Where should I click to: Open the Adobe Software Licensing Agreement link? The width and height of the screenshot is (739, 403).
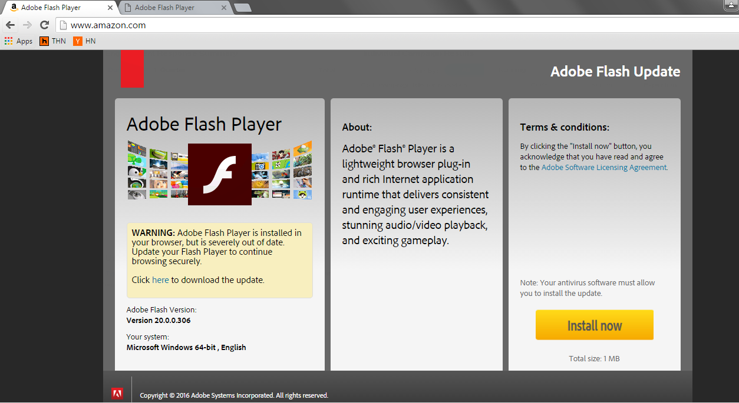604,167
